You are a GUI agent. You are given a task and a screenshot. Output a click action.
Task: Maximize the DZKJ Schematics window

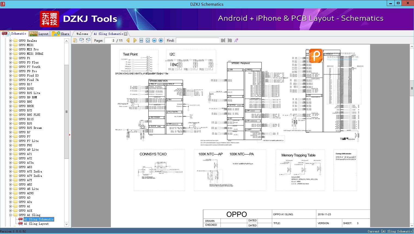(398, 3)
